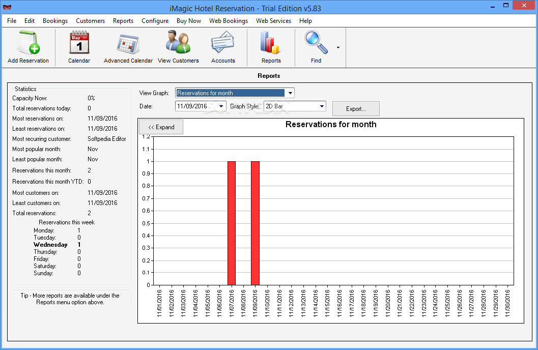
Task: Click the 'Reservations this week' heading
Action: (67, 222)
